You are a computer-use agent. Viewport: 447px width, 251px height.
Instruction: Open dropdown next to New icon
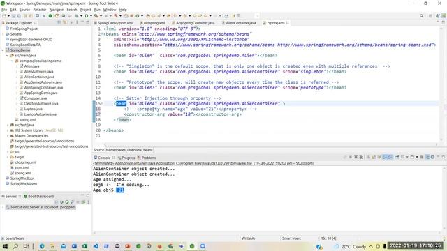(8, 15)
